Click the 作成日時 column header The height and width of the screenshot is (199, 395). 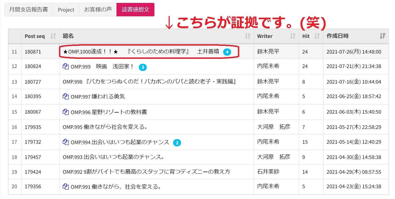(x=356, y=36)
